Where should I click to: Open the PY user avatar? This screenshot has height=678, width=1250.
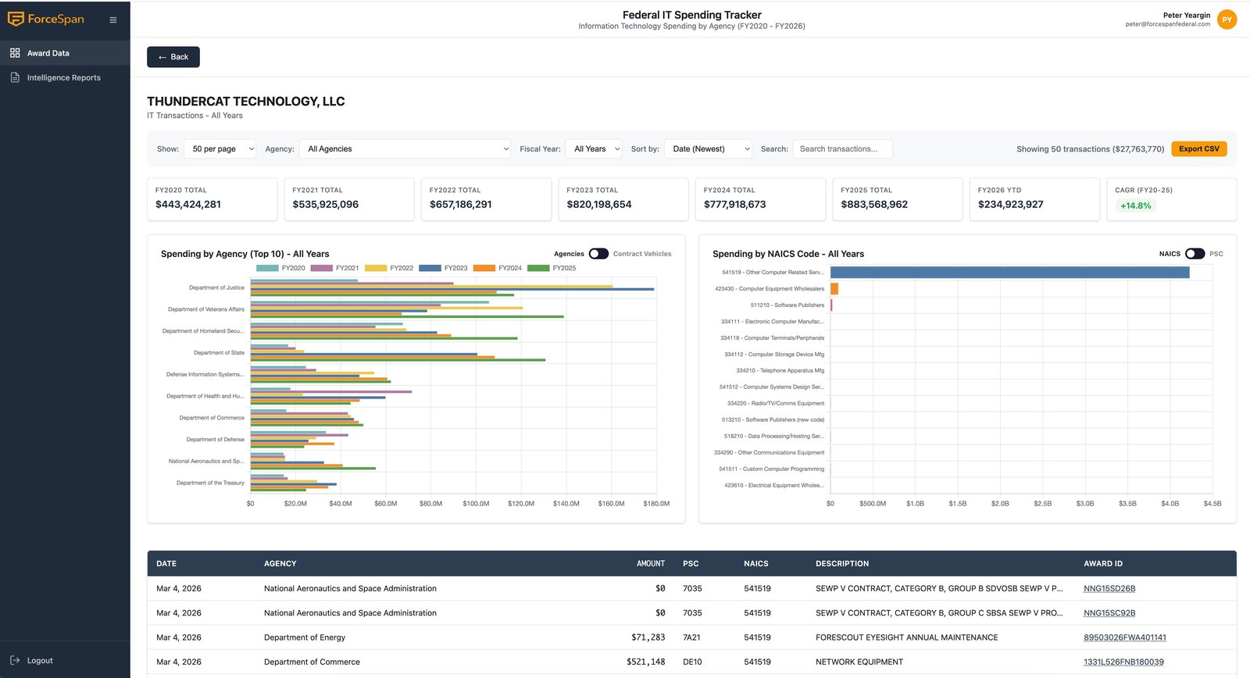click(x=1227, y=20)
